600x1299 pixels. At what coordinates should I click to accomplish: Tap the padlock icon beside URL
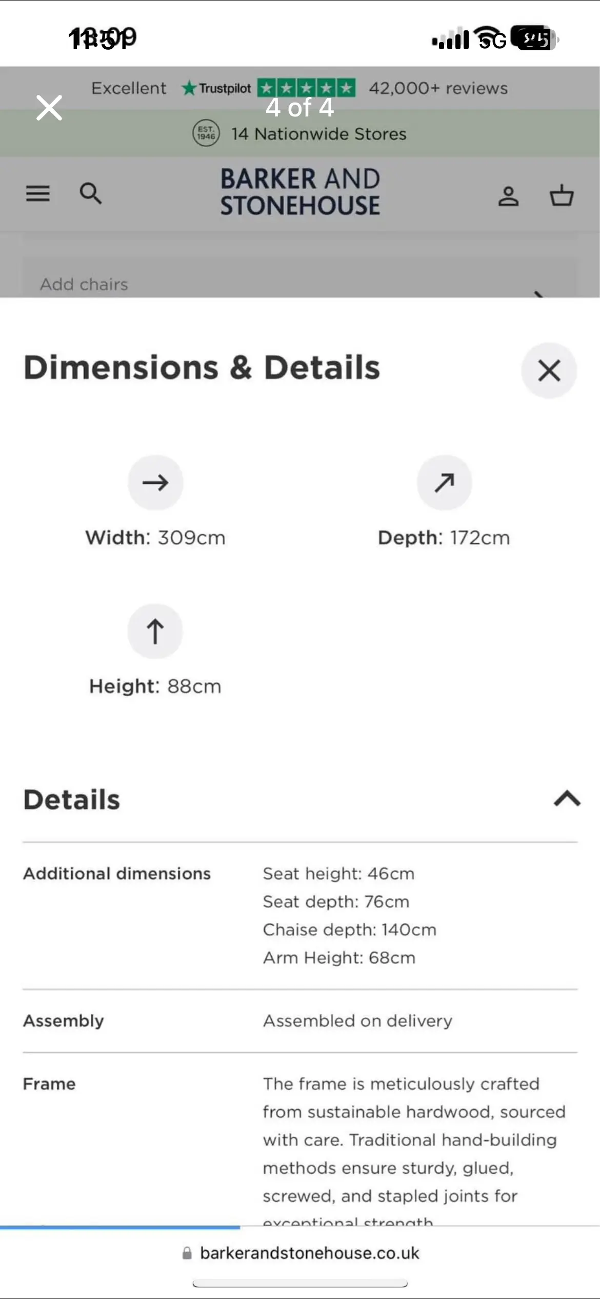187,1253
